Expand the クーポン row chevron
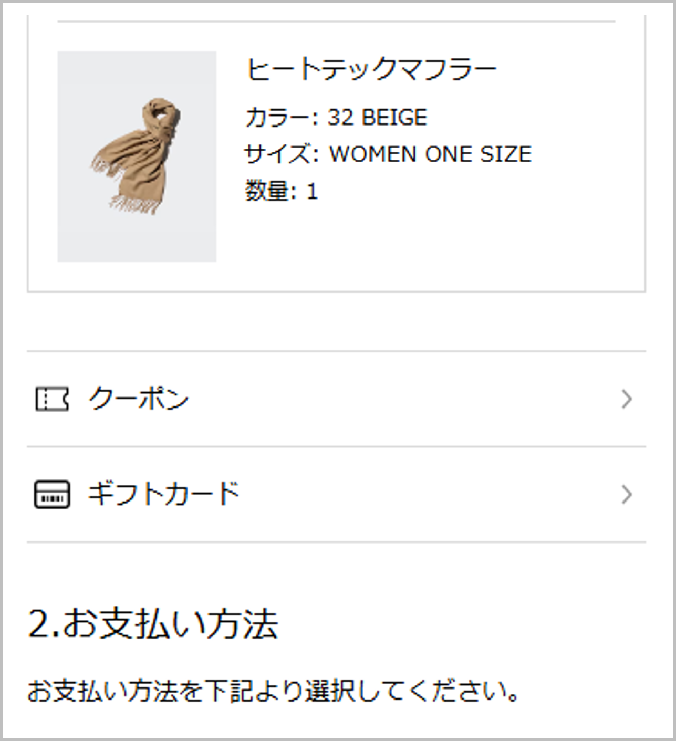 point(626,399)
